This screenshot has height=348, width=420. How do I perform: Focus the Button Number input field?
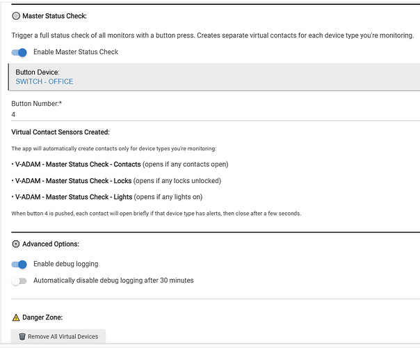tap(209, 115)
